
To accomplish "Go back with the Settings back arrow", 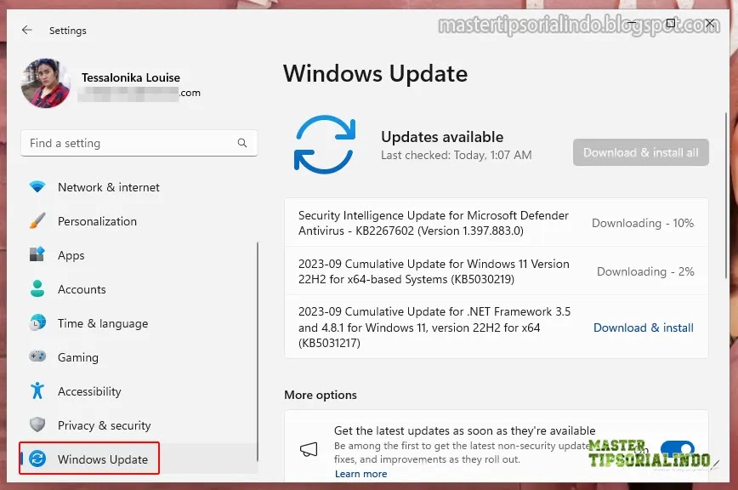I will [x=27, y=30].
